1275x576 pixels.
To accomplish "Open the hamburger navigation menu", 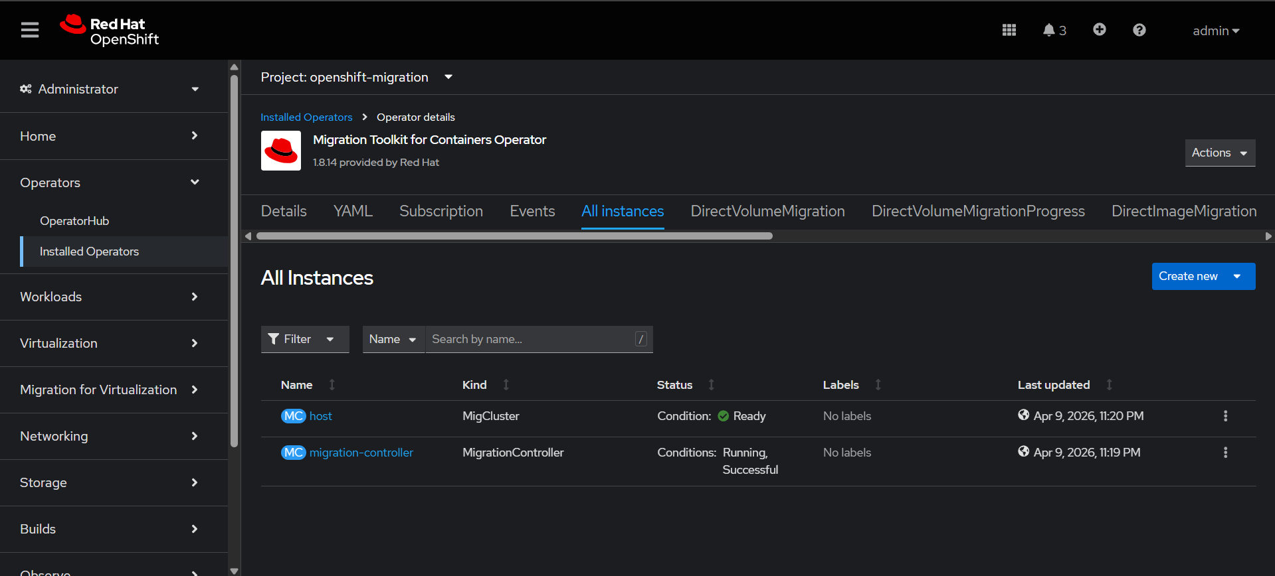I will pyautogui.click(x=30, y=30).
